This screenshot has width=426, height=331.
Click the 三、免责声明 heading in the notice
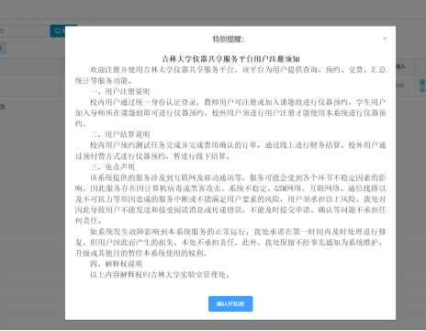(x=112, y=166)
